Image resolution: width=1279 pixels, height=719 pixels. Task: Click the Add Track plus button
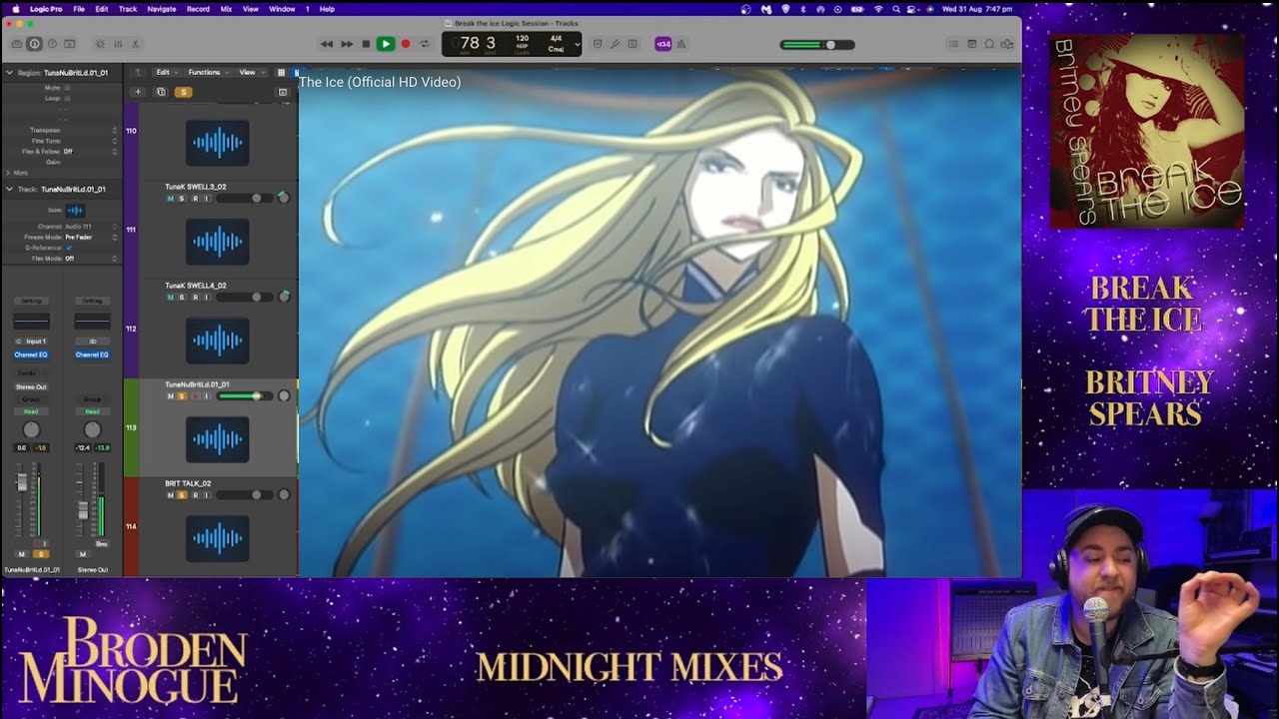138,92
